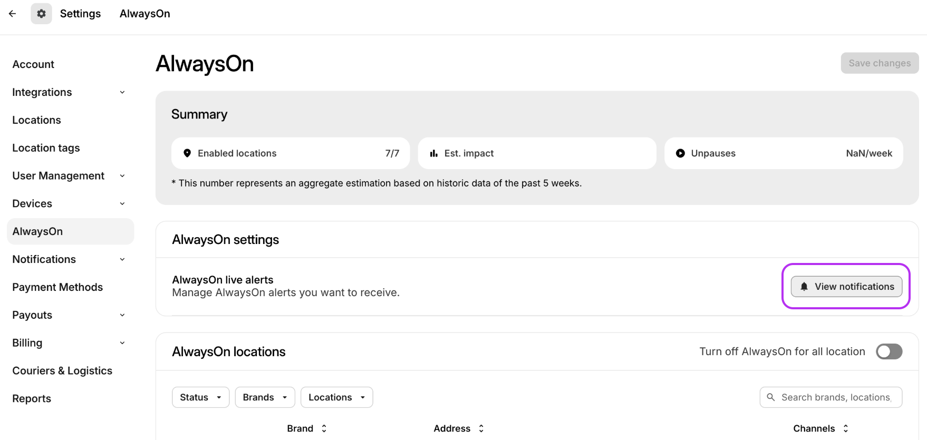
Task: Sort table by Channels column arrows
Action: point(845,428)
